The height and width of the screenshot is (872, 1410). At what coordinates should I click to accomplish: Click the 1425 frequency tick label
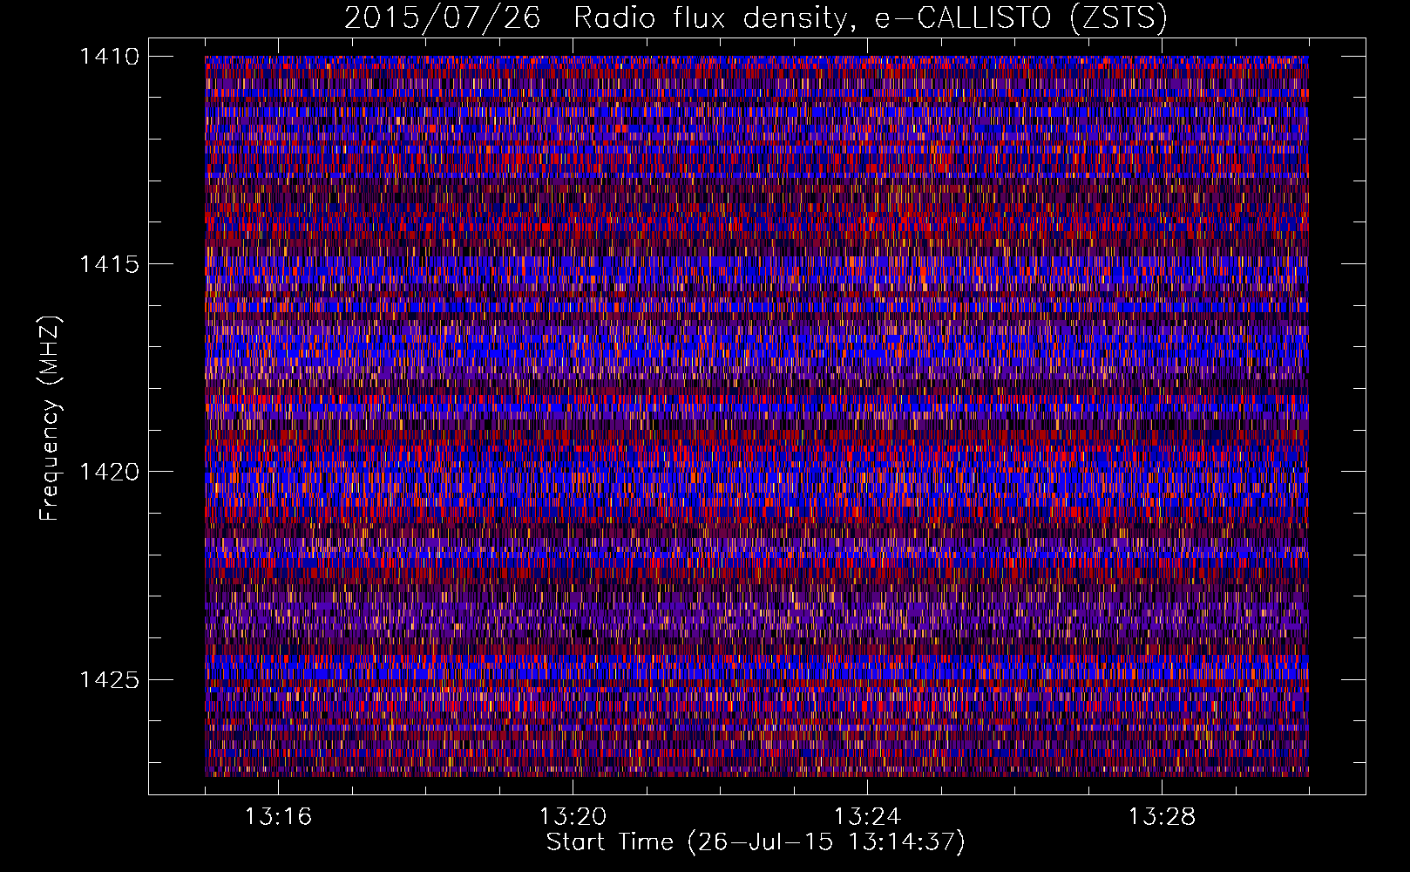click(109, 679)
